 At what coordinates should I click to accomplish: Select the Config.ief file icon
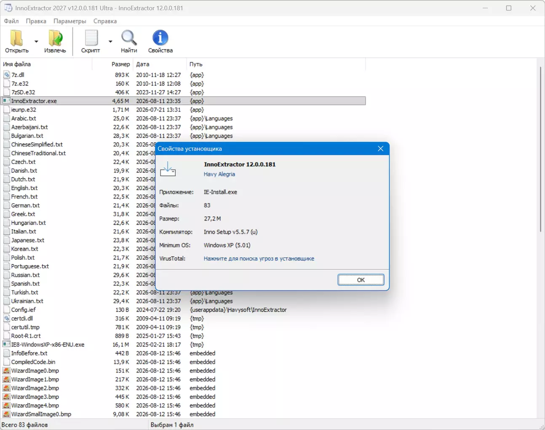click(x=7, y=310)
